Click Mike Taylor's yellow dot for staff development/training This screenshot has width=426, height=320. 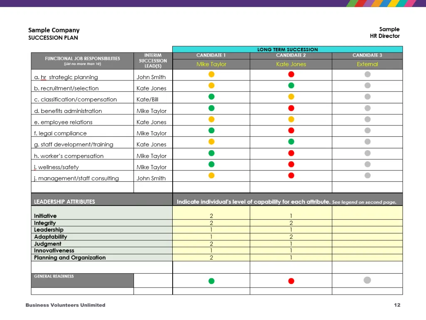(x=211, y=142)
